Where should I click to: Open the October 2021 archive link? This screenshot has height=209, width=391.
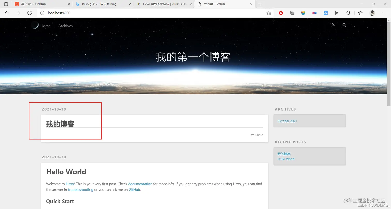pos(287,121)
